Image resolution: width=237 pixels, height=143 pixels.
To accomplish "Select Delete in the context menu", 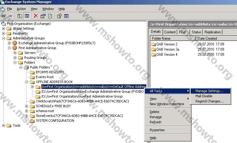I will click(168, 112).
